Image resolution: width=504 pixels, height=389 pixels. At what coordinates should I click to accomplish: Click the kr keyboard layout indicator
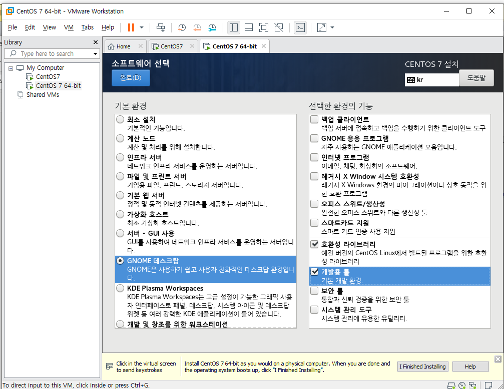431,80
